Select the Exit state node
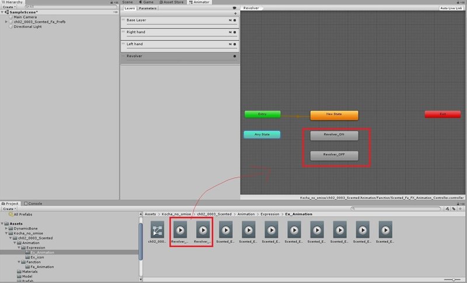This screenshot has width=467, height=283. pos(442,114)
